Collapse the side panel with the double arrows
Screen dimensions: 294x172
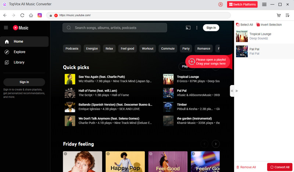[234, 91]
